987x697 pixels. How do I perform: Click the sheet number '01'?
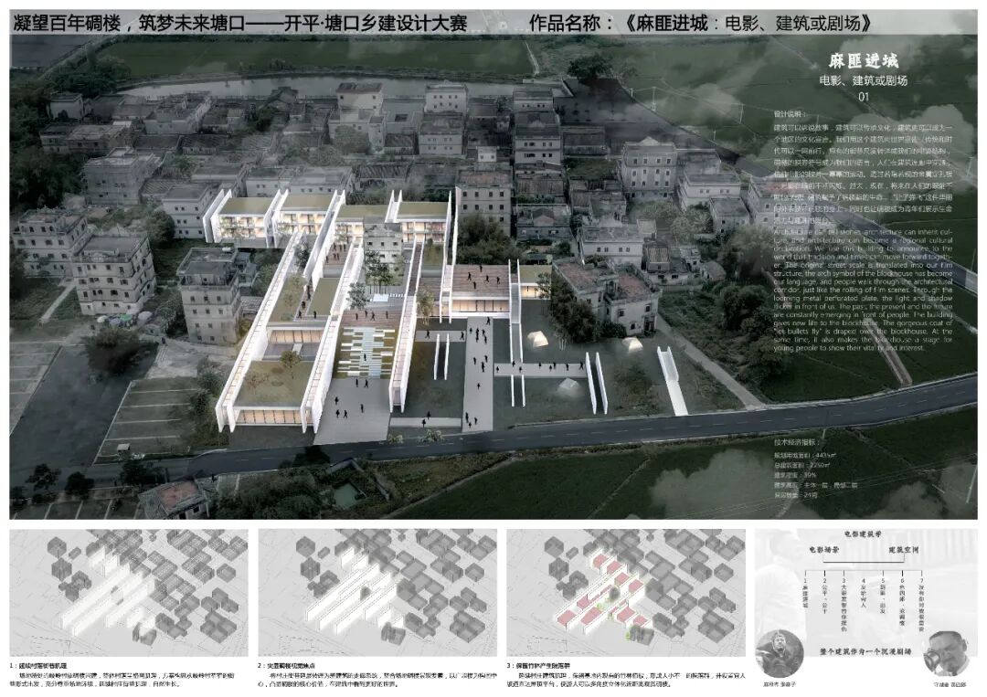pyautogui.click(x=863, y=97)
